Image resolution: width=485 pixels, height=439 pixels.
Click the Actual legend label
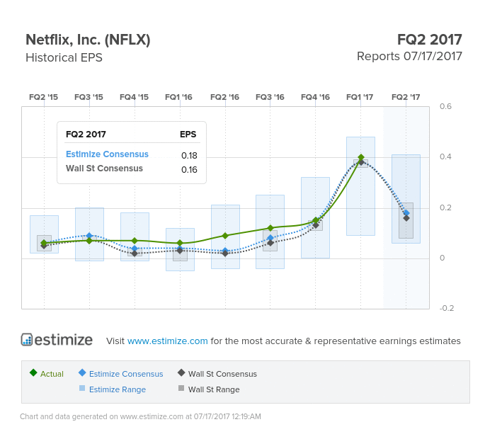point(52,374)
